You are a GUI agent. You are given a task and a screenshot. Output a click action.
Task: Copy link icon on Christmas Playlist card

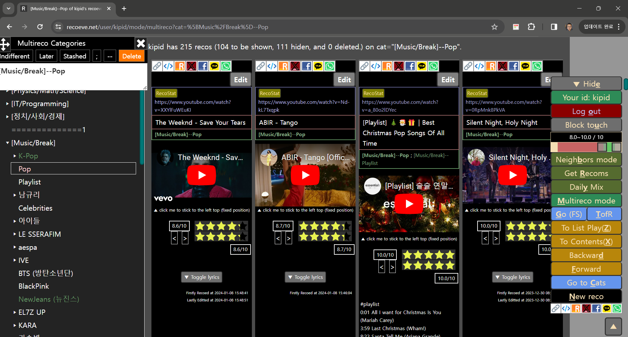364,66
